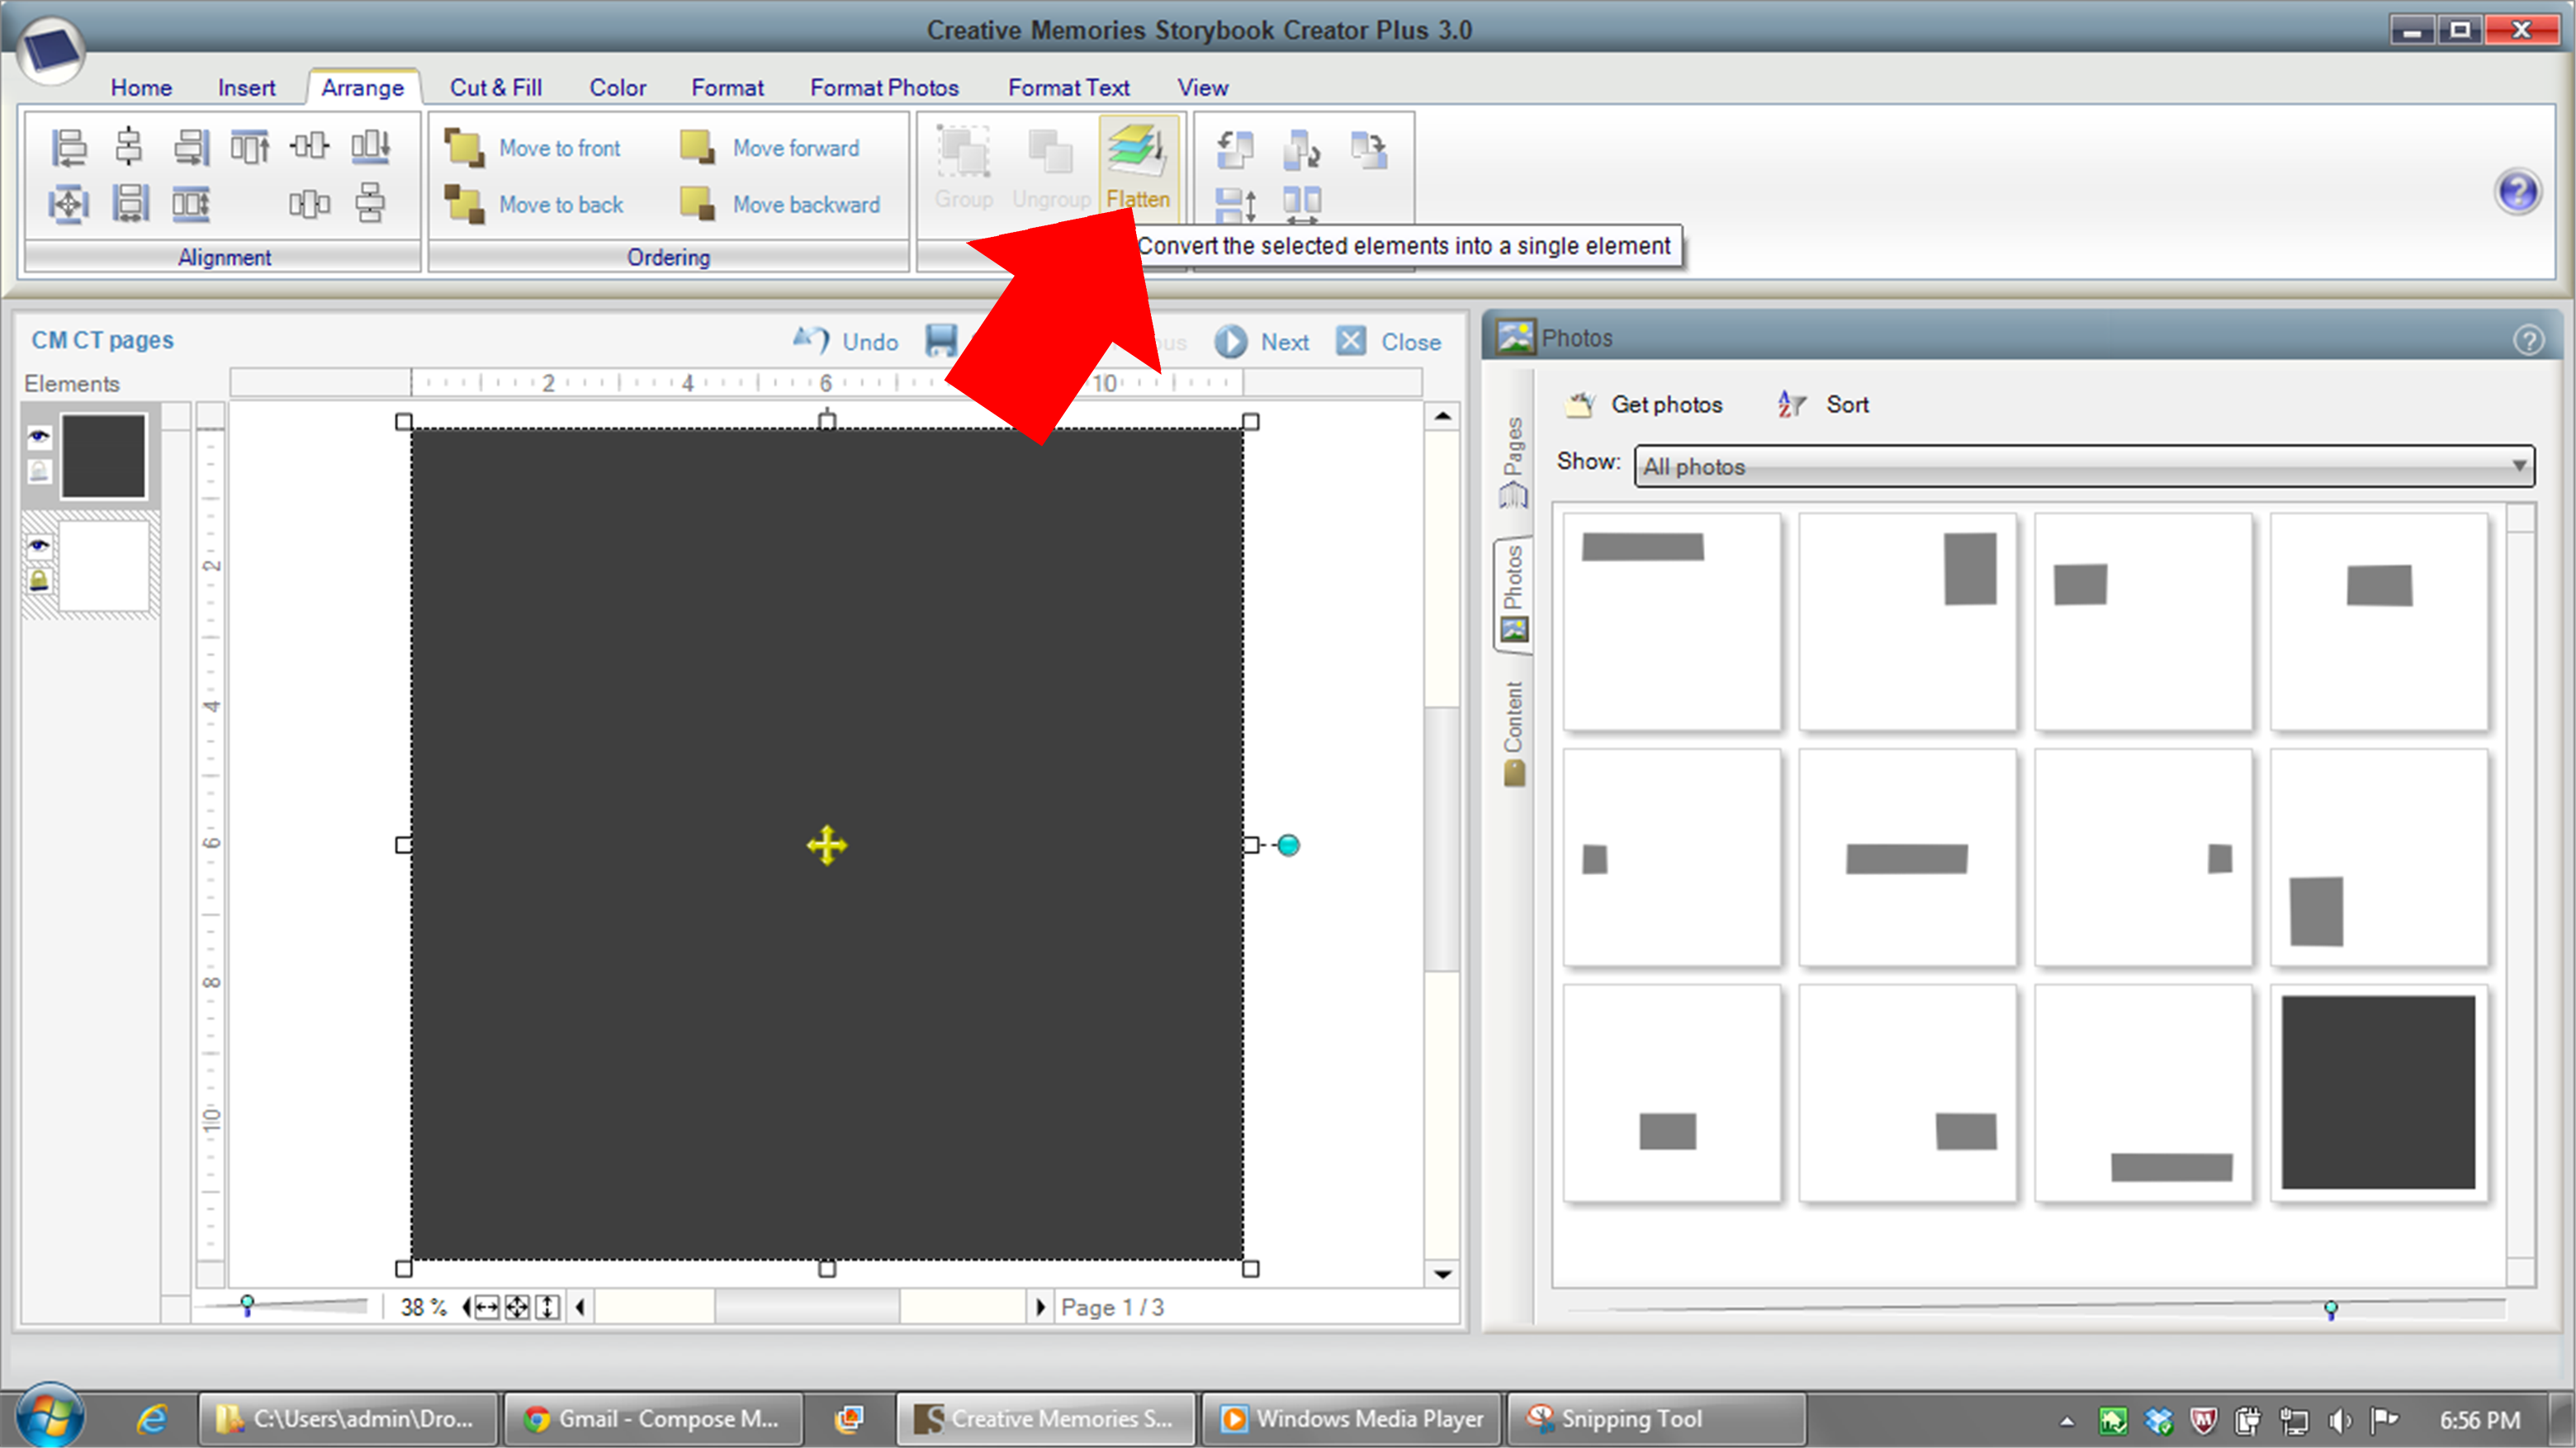The image size is (2576, 1448).
Task: Click Undo button
Action: [x=845, y=342]
